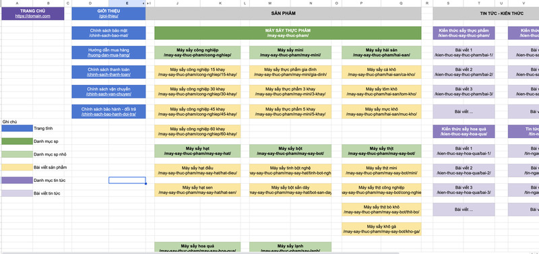The height and width of the screenshot is (254, 539).
Task: Select the Máy sấy bột subcategory cell
Action: [x=290, y=151]
